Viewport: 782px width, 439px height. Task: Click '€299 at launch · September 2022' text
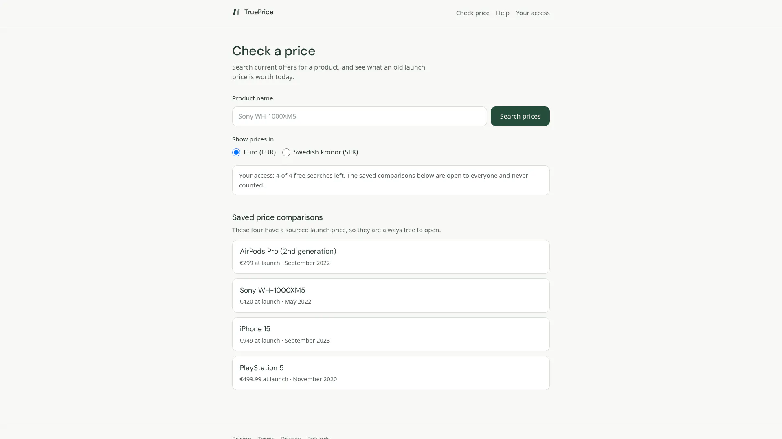point(285,263)
